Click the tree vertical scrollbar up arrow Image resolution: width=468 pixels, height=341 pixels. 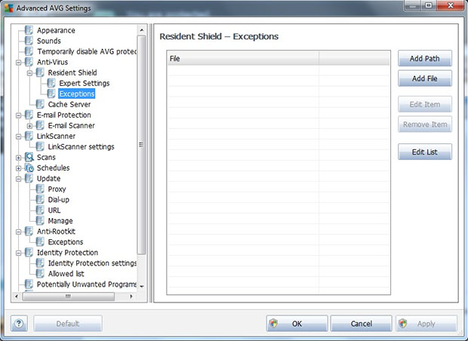click(x=142, y=30)
